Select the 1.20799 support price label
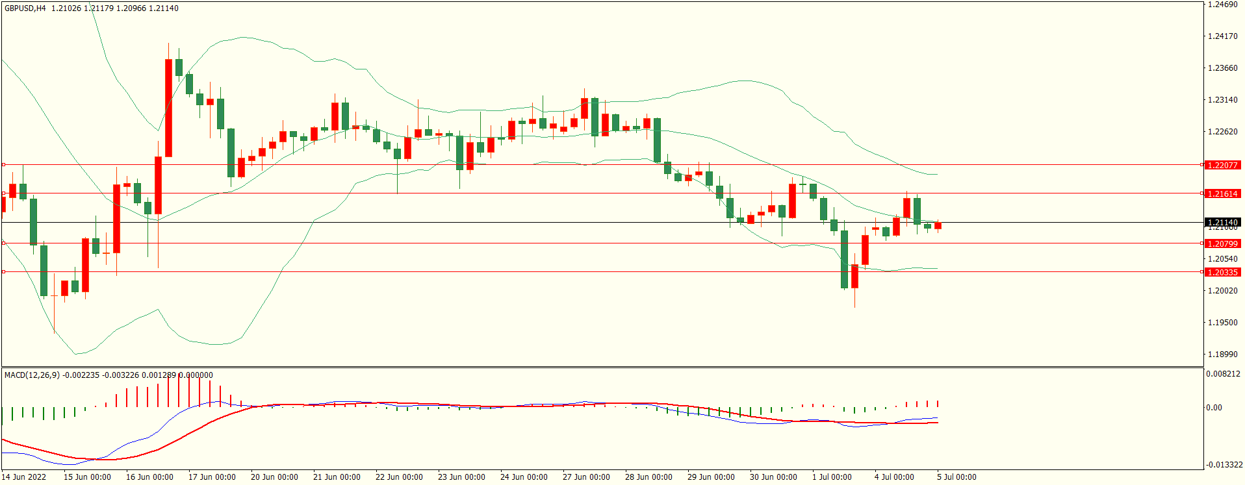The width and height of the screenshot is (1245, 485). [1222, 244]
